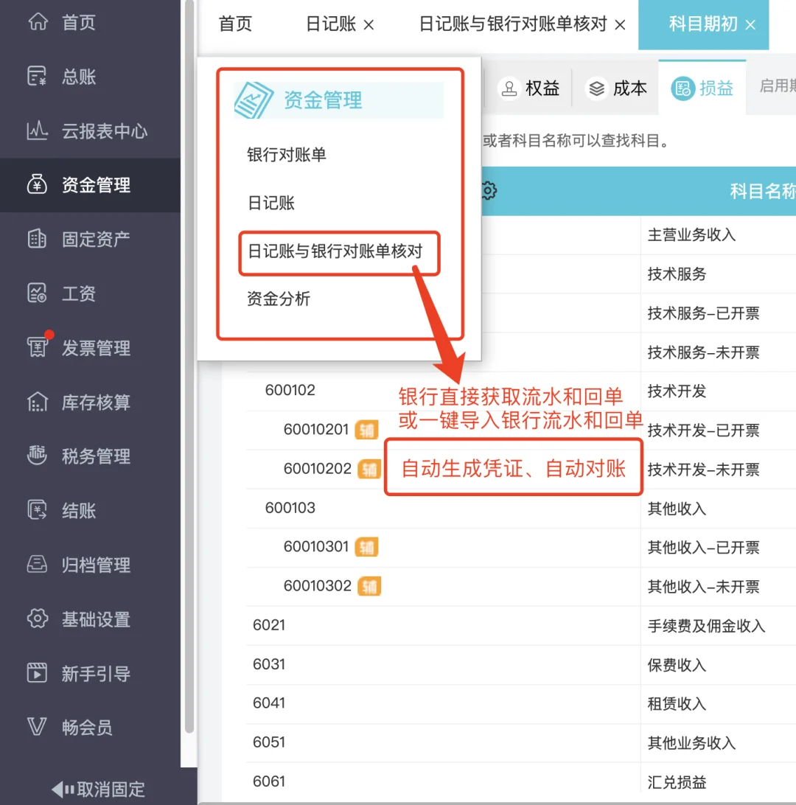The height and width of the screenshot is (805, 796).
Task: Switch to the 损益 category tab
Action: coord(701,88)
